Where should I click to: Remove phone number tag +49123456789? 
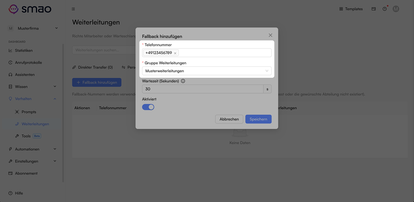click(x=175, y=53)
